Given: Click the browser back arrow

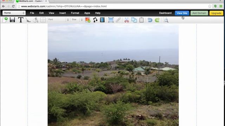Looking at the screenshot, I should click(x=4, y=6).
